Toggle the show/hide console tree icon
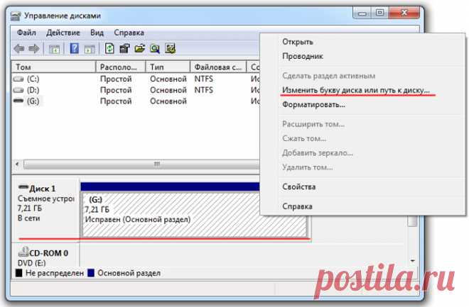Screen dimensions: 469x307 click(54, 49)
